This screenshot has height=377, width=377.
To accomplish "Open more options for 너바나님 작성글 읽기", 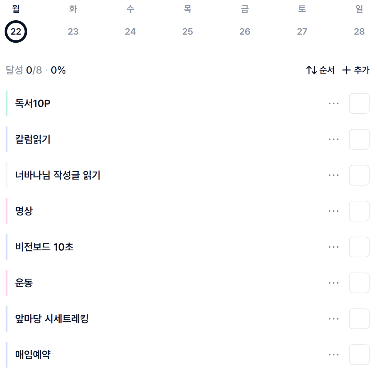I will pos(334,175).
